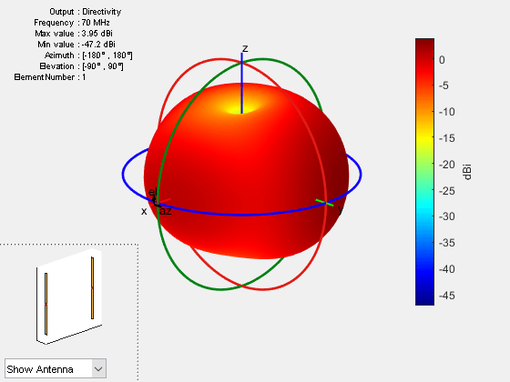Click the 'Frequency : 70 MHz' text
This screenshot has width=510, height=382.
tap(72, 23)
